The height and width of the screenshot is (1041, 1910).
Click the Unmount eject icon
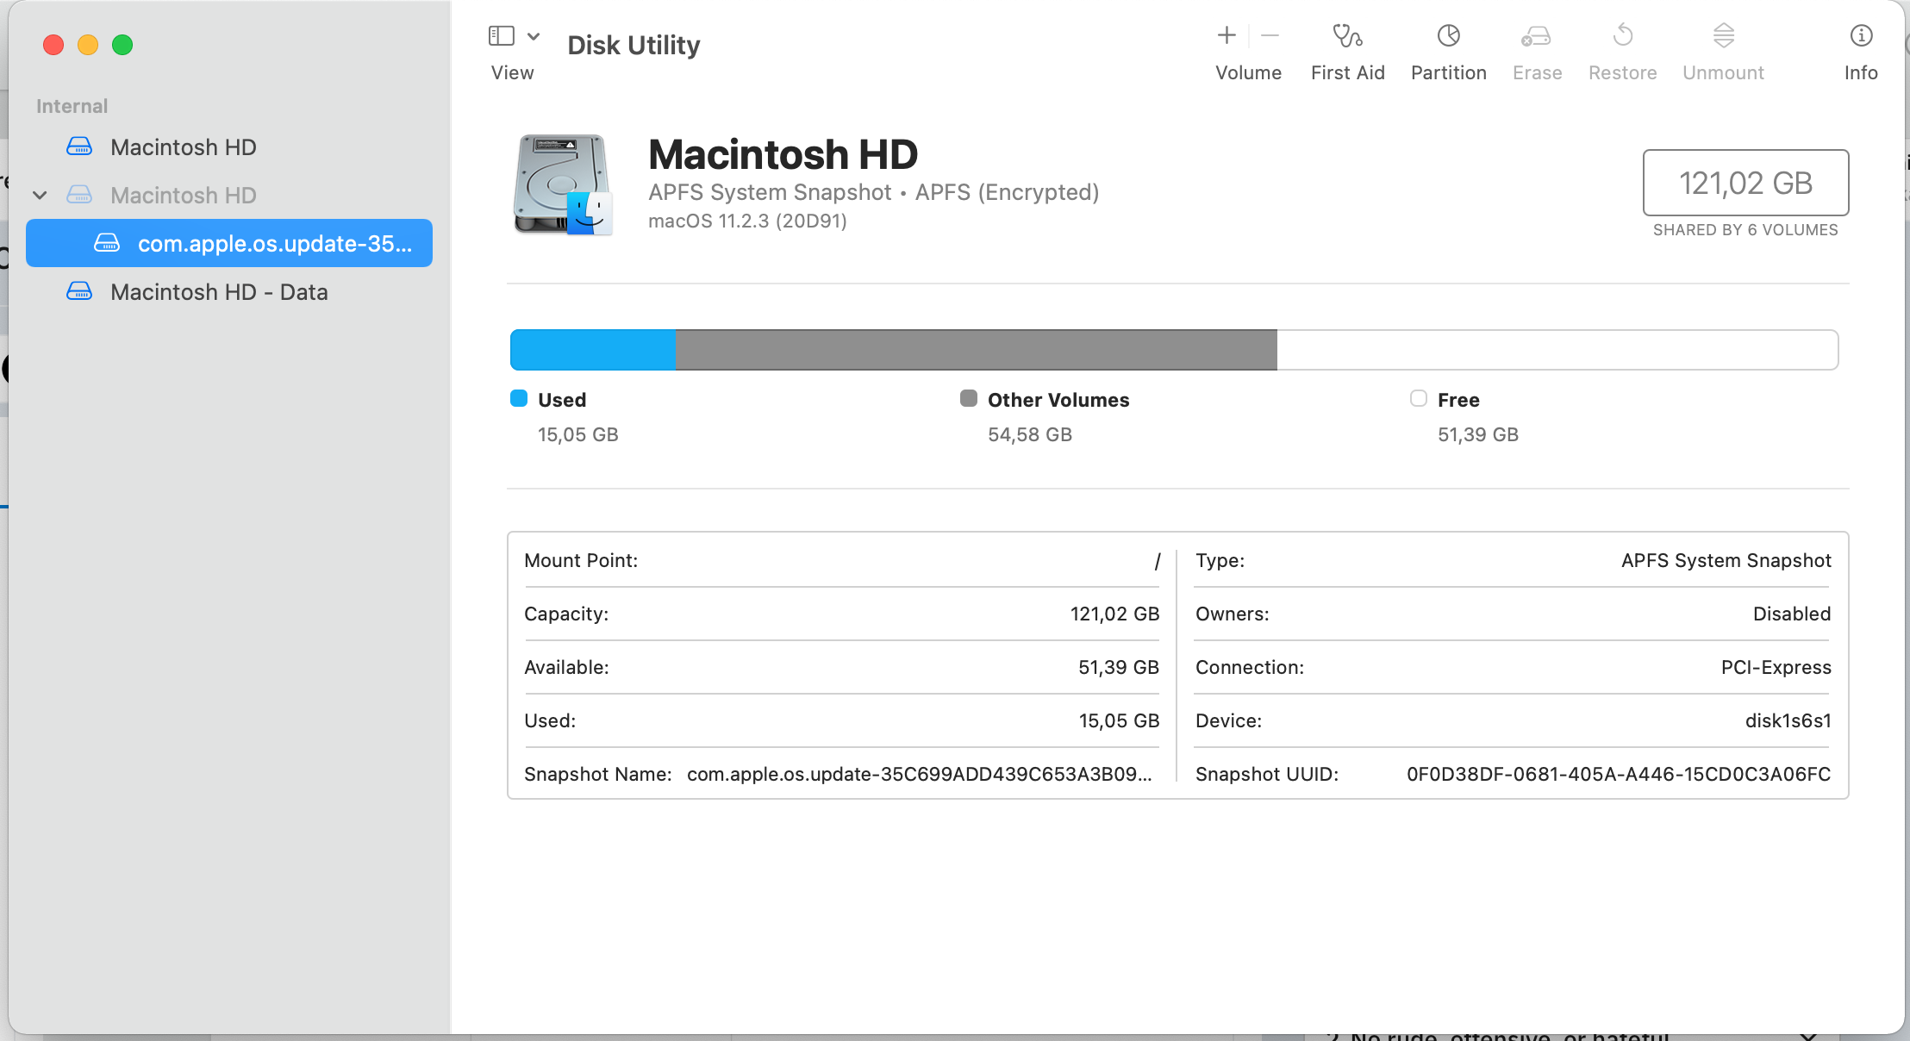1723,36
